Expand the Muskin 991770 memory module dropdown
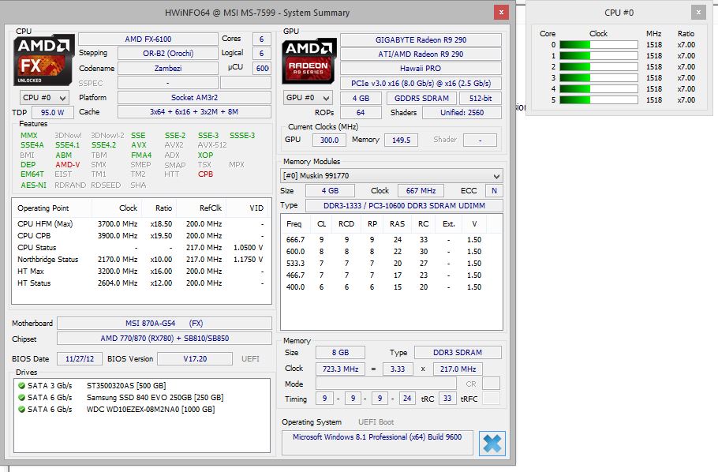Image resolution: width=718 pixels, height=472 pixels. [391, 175]
